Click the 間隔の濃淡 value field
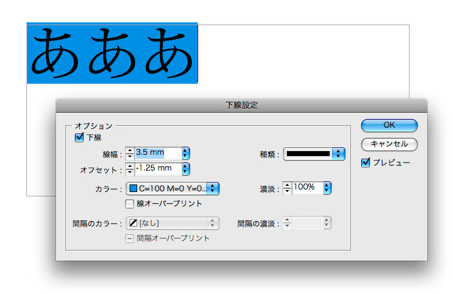Viewport: 453px width, 294px height. (x=308, y=223)
